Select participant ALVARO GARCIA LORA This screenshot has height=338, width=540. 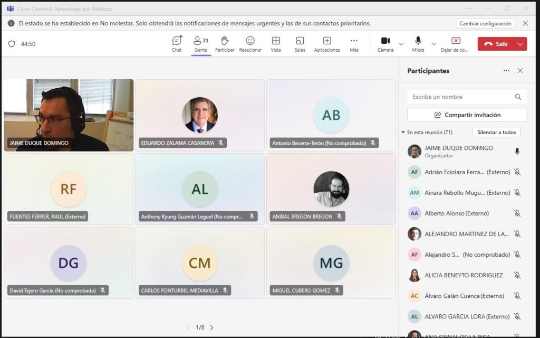pyautogui.click(x=465, y=317)
